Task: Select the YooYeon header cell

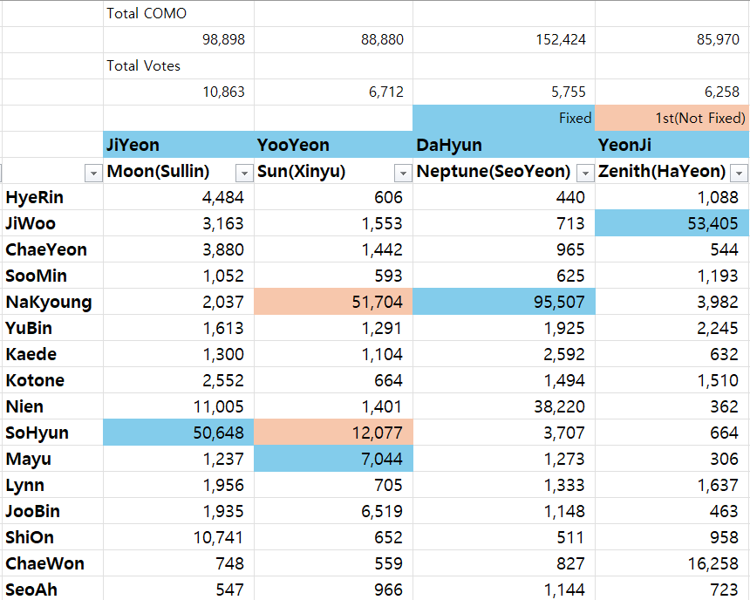Action: tap(333, 145)
